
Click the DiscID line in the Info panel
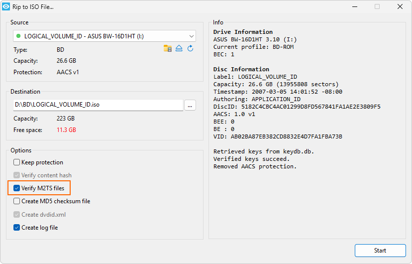point(297,107)
